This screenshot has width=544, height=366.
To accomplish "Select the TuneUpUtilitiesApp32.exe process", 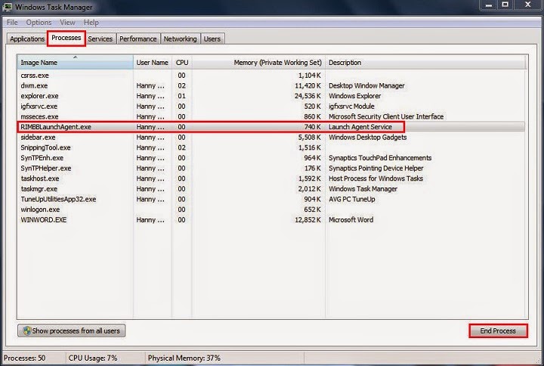I will click(270, 200).
